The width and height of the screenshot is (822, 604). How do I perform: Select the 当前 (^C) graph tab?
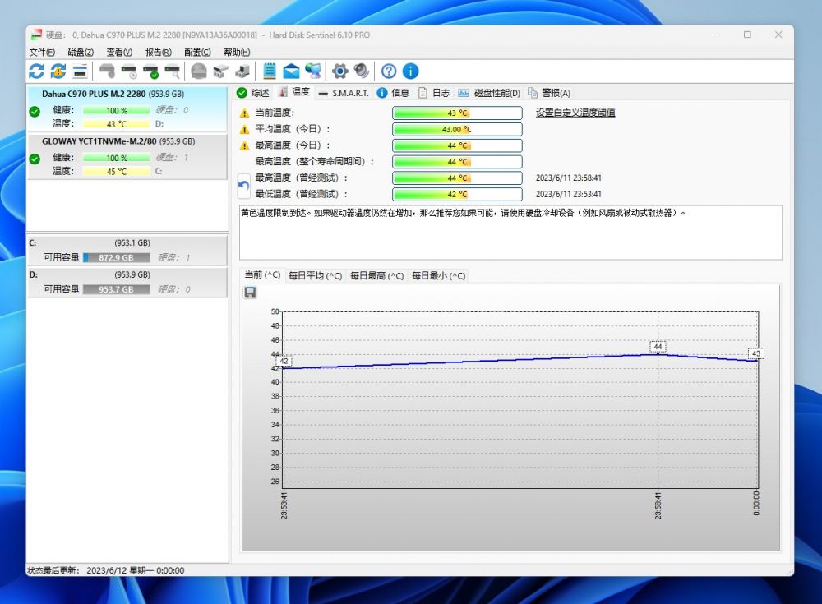[263, 274]
